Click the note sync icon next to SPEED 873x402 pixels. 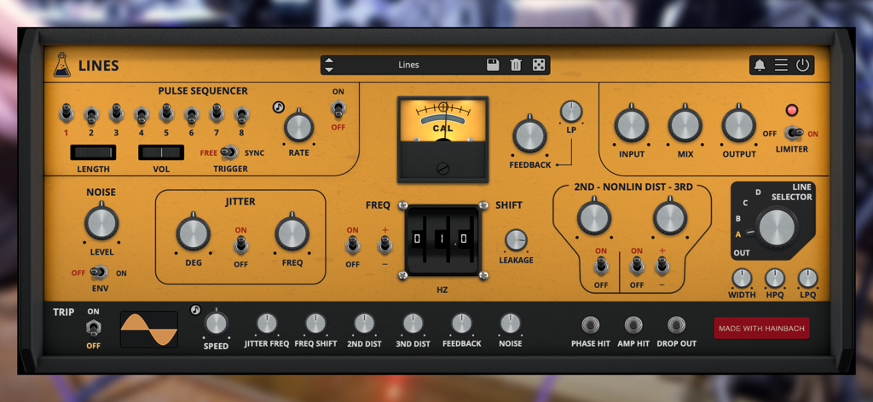pos(196,310)
